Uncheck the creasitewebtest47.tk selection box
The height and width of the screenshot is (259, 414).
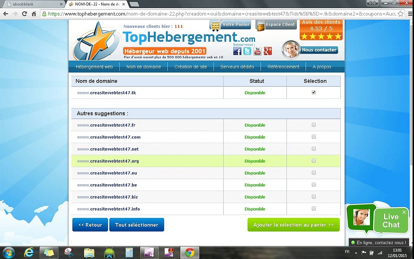[x=314, y=92]
